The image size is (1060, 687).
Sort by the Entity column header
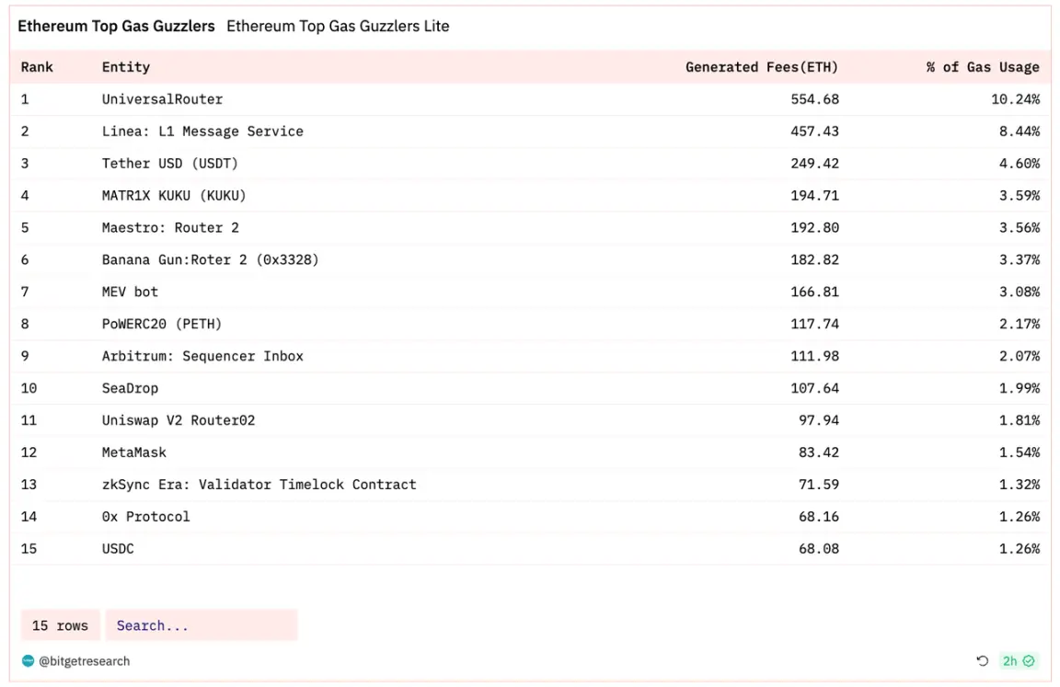126,67
